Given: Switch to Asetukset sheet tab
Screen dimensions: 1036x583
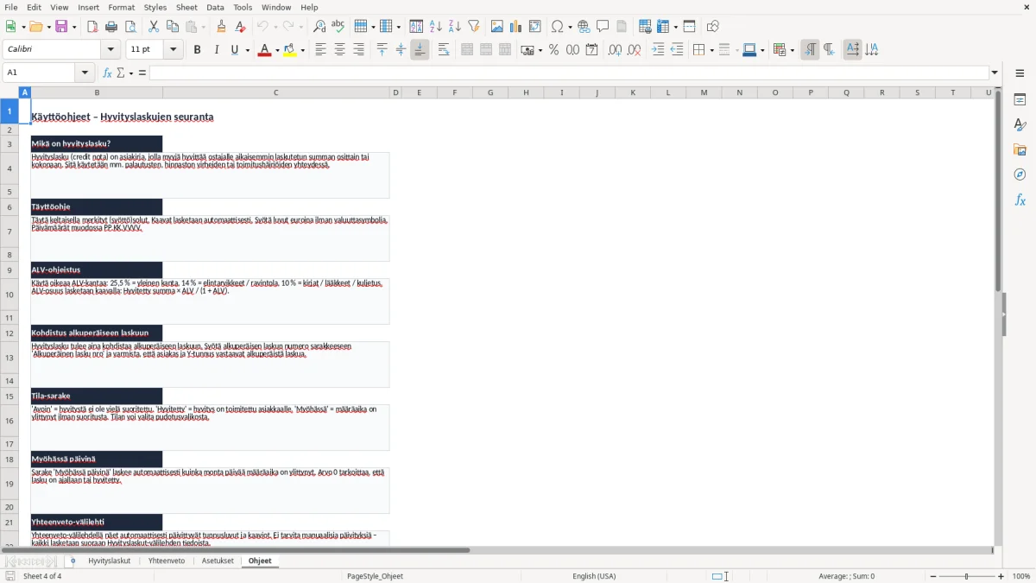Looking at the screenshot, I should [218, 561].
